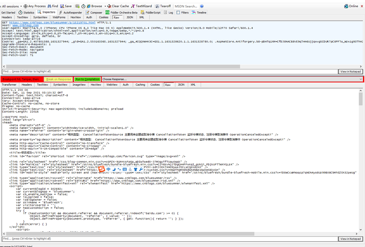Open the www.cnblogs.com Host link
Viewport: 365px width, 247px height.
(x=26, y=25)
